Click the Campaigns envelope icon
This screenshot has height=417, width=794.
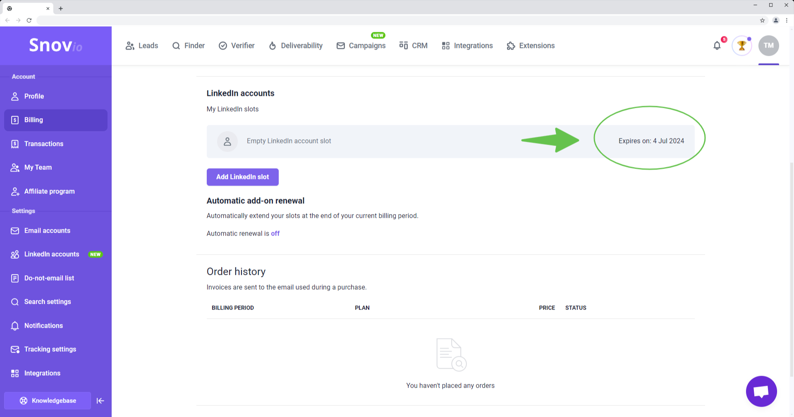click(x=341, y=46)
